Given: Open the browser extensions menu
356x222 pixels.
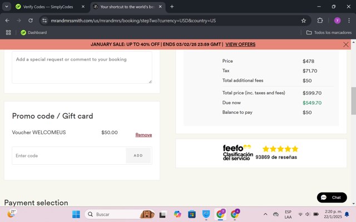Looking at the screenshot, I should pos(320,21).
